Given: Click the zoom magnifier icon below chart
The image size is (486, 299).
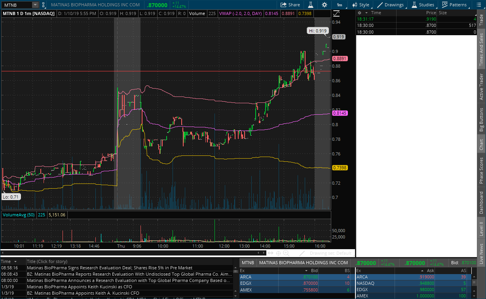Looking at the screenshot, I should 286,253.
